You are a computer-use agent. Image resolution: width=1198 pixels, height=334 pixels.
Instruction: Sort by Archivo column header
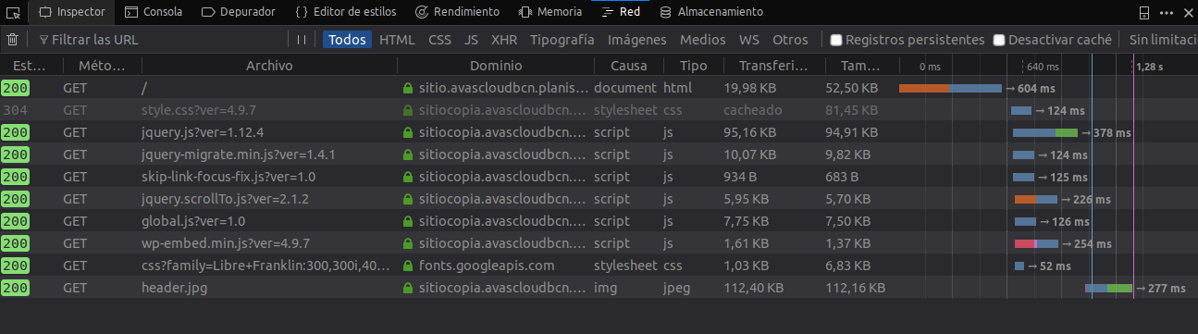coord(269,66)
